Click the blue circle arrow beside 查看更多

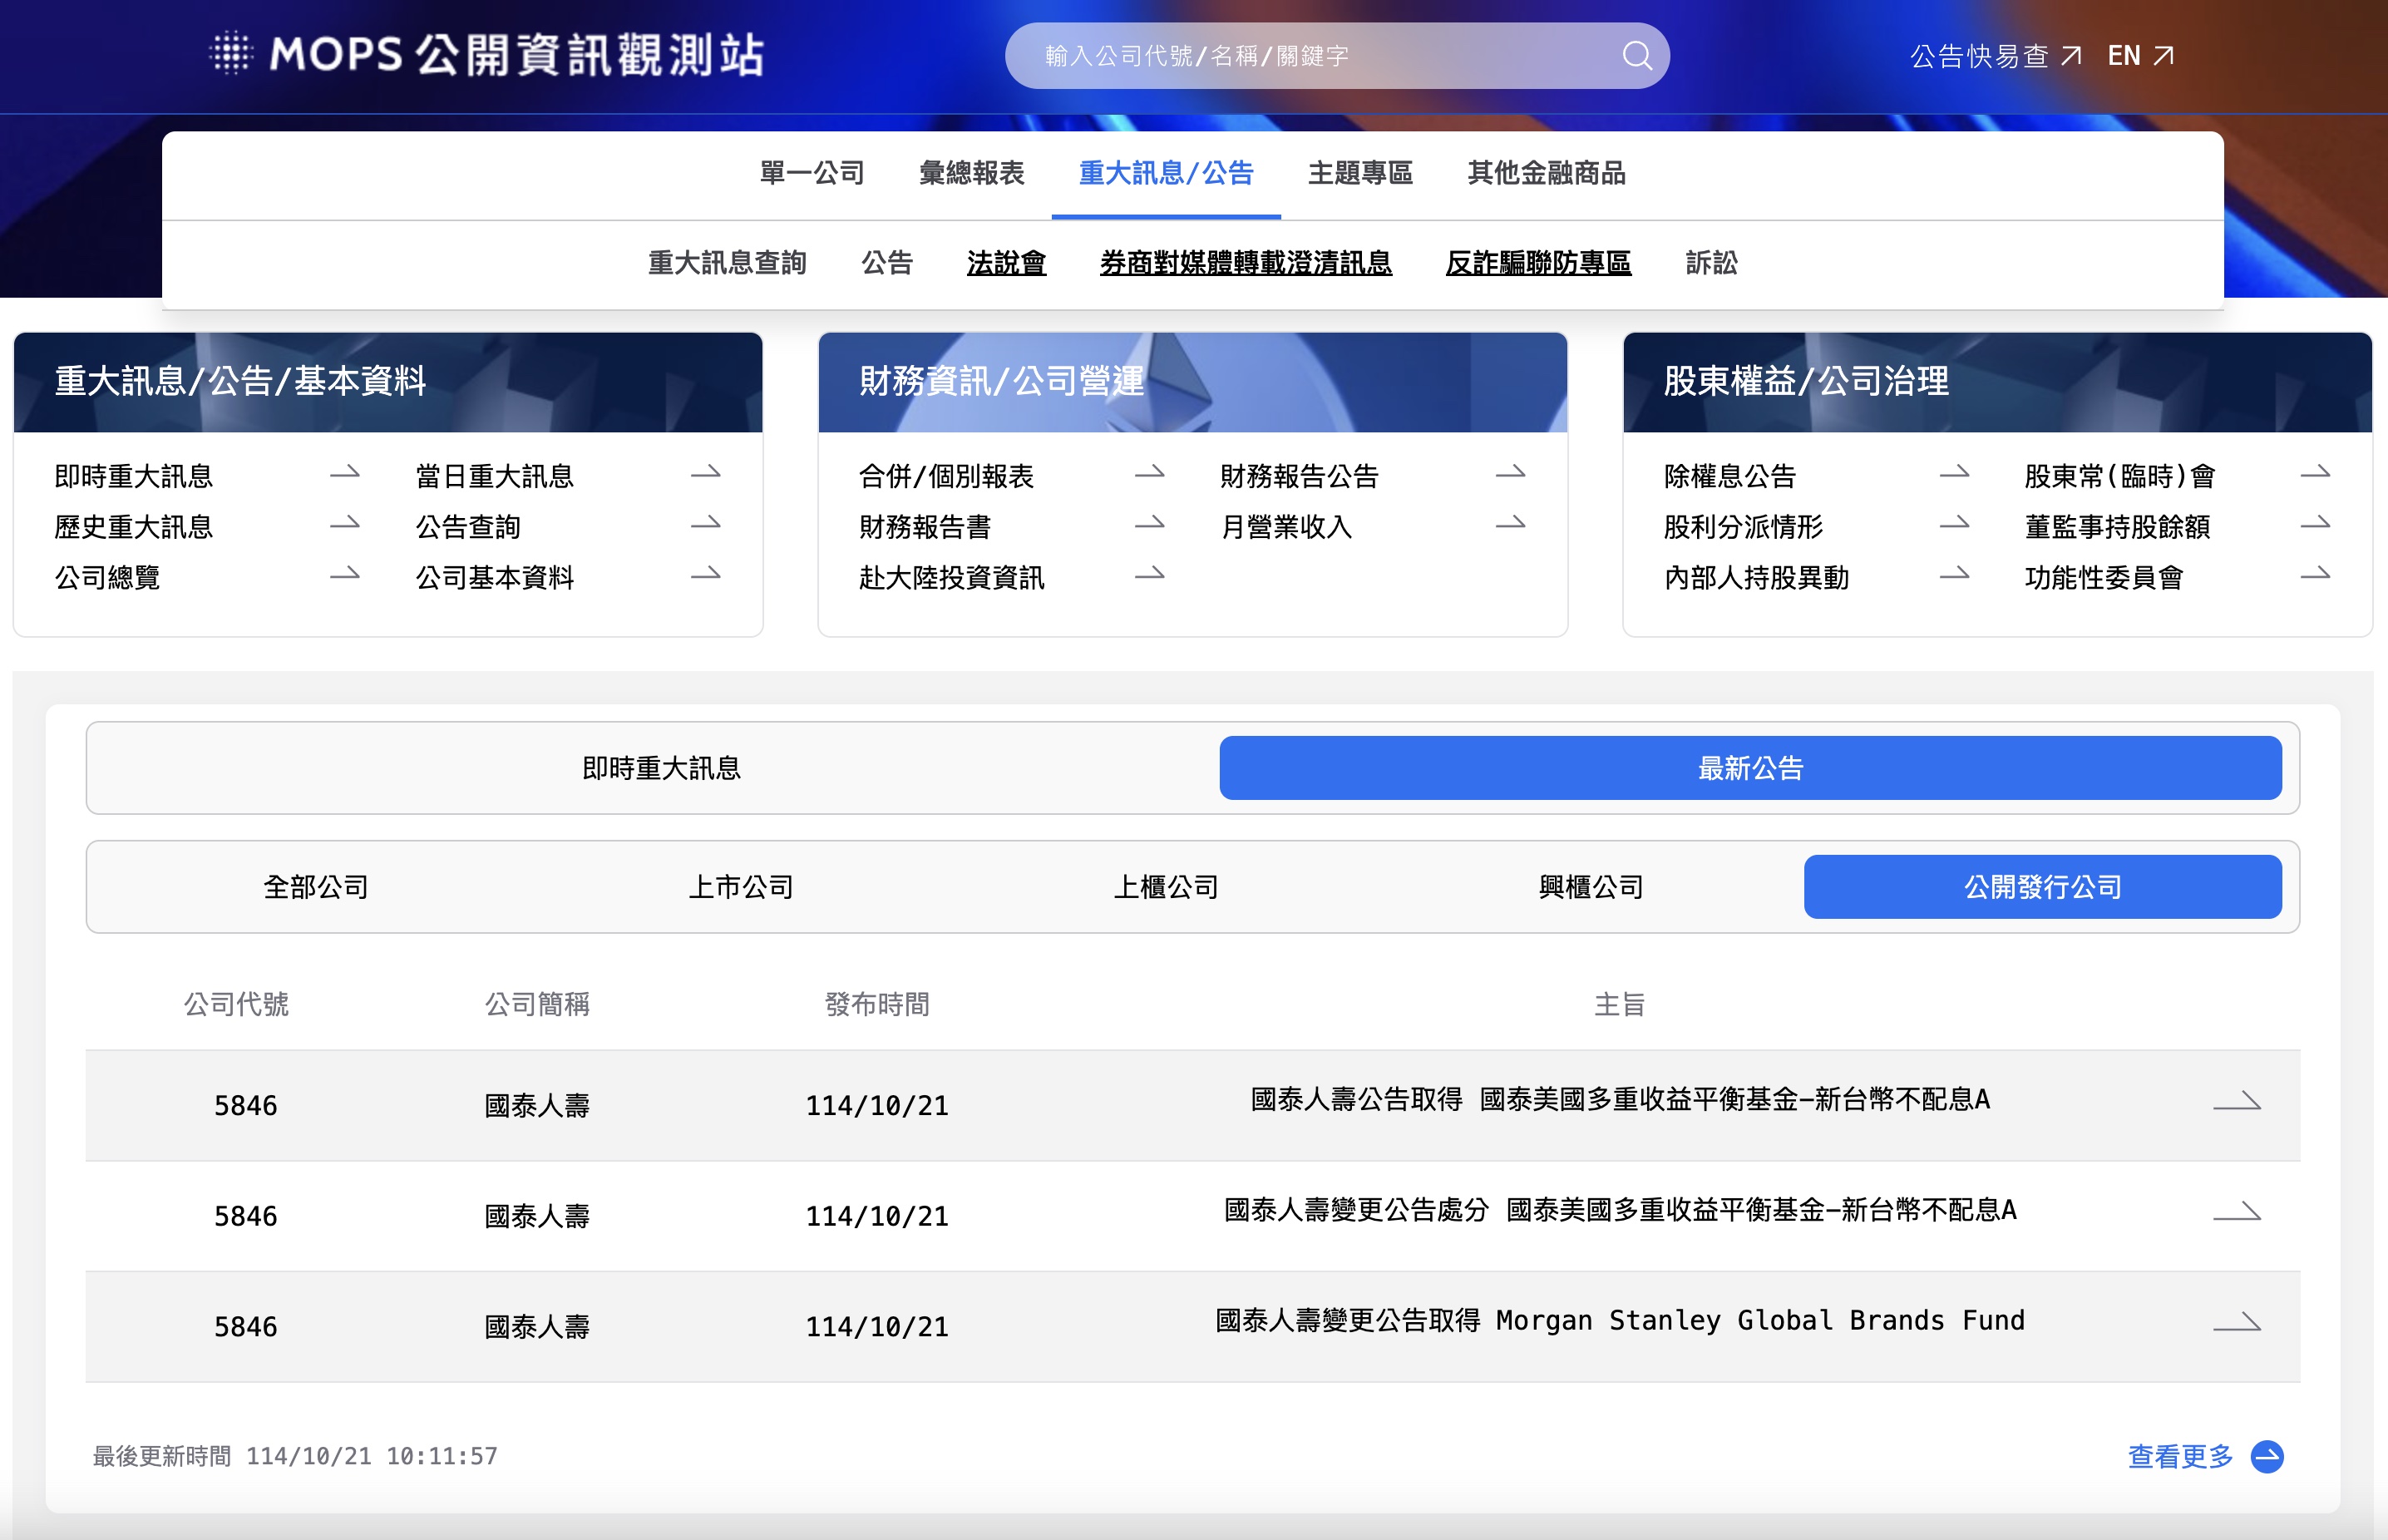click(x=2267, y=1456)
